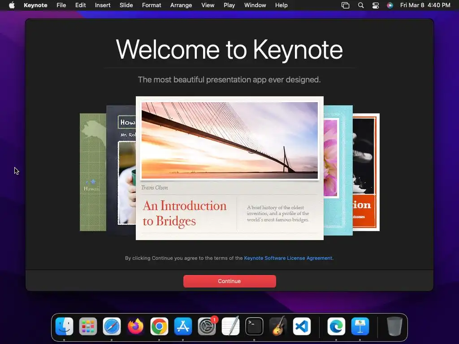Open the Arrange menu
This screenshot has width=459, height=344.
(181, 5)
